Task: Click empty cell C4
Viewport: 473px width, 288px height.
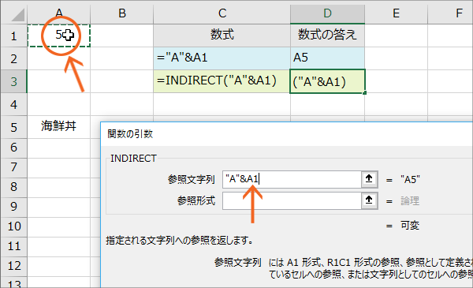Action: [222, 104]
